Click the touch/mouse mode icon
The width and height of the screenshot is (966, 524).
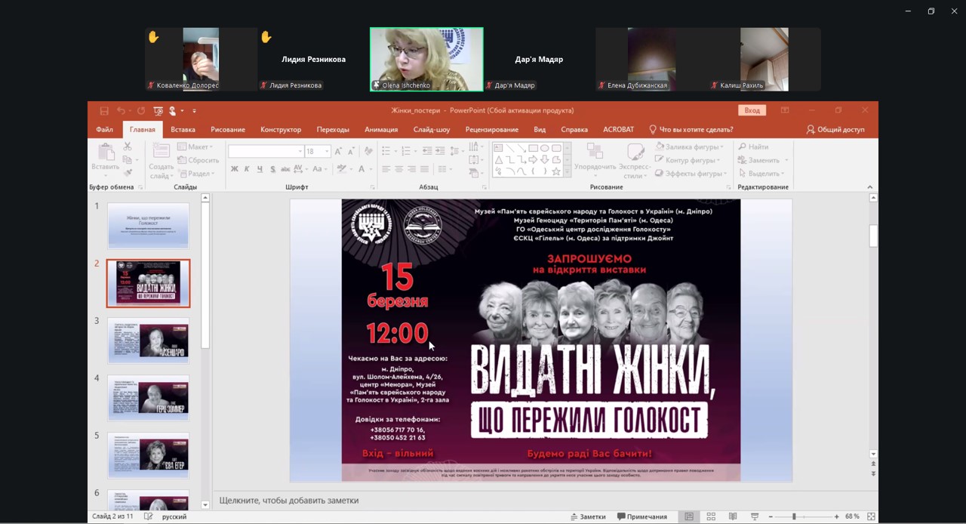pos(173,111)
